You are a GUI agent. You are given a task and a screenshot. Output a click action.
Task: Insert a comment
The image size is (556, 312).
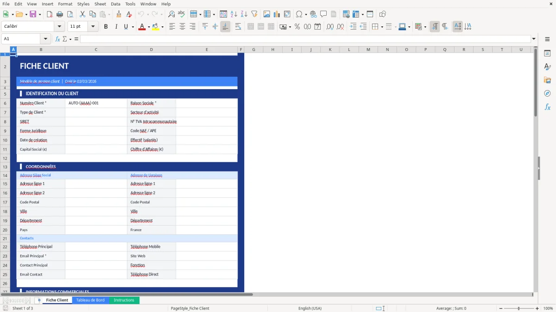324,14
